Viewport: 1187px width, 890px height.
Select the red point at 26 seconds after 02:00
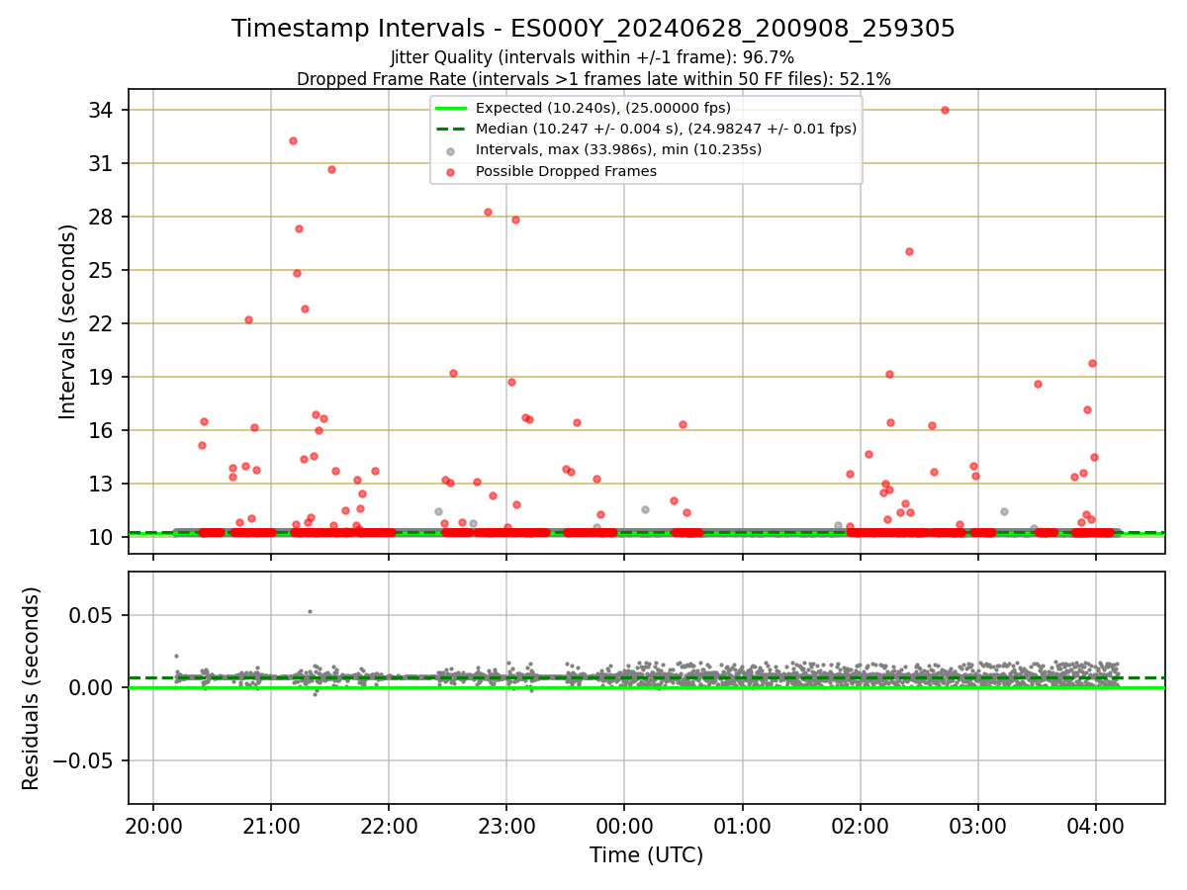point(909,251)
